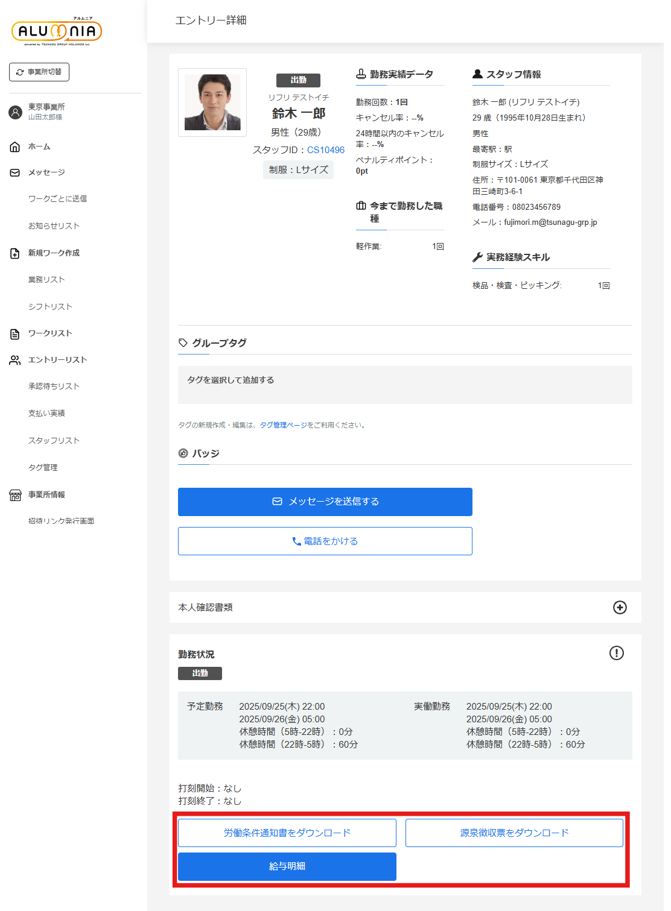
Task: Download 労働条件通知書
Action: tap(287, 833)
